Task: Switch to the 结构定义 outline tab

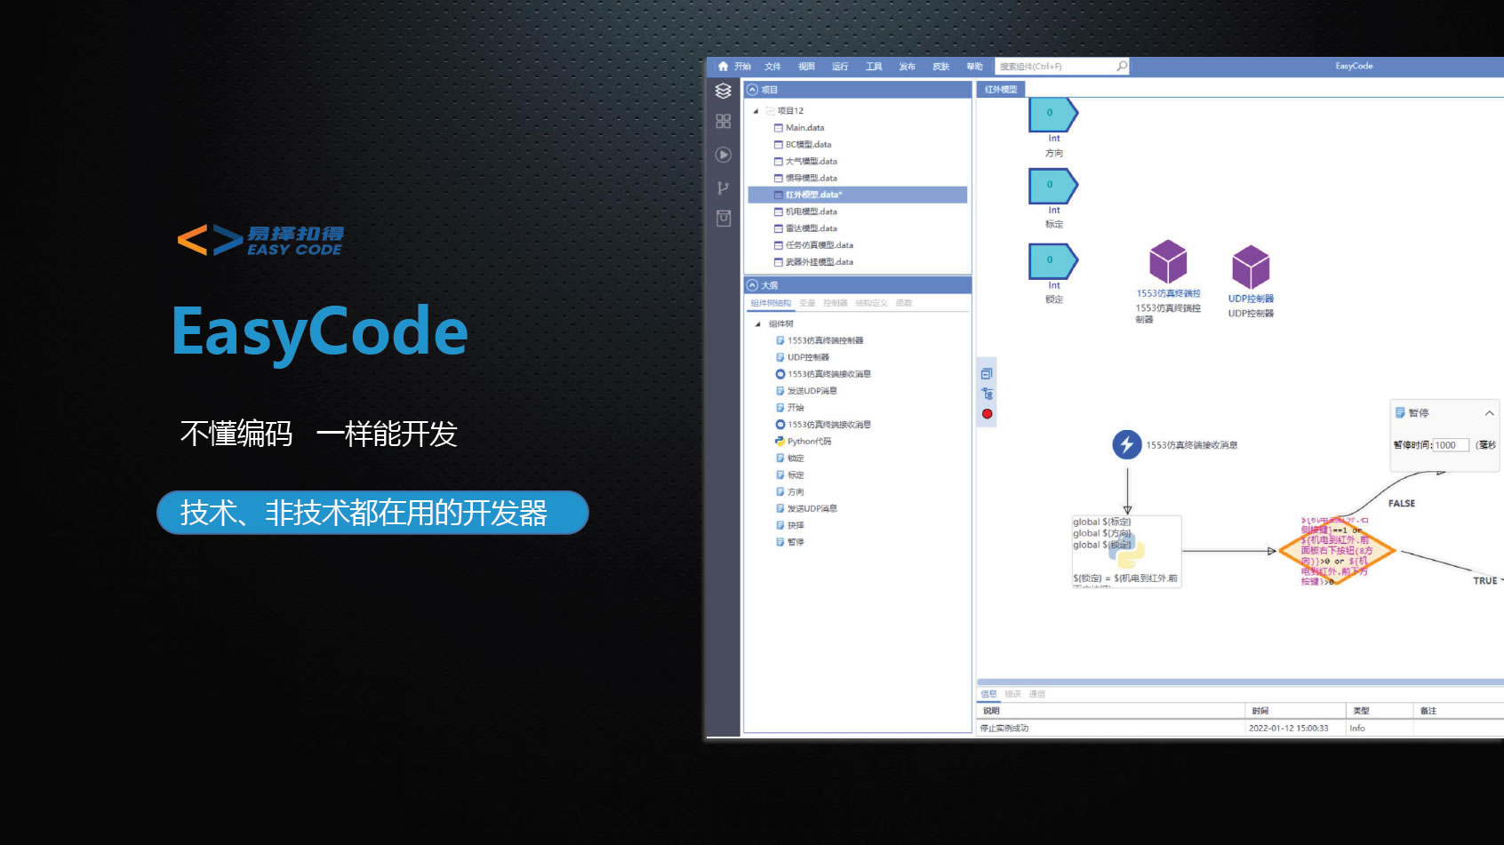Action: point(871,303)
